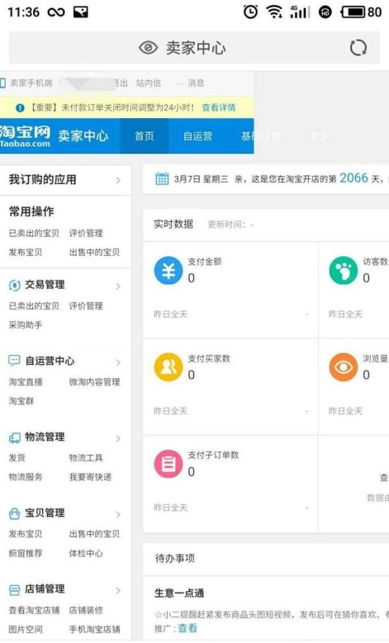Image resolution: width=389 pixels, height=643 pixels.
Task: Select the orange 浏览量 eye icon
Action: (342, 367)
